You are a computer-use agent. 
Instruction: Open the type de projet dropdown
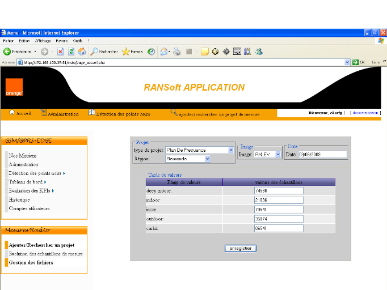pos(230,150)
